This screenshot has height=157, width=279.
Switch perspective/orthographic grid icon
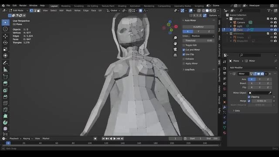pyautogui.click(x=175, y=55)
